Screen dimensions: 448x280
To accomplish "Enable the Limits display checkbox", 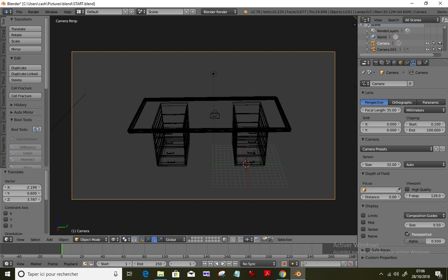I will (363, 215).
